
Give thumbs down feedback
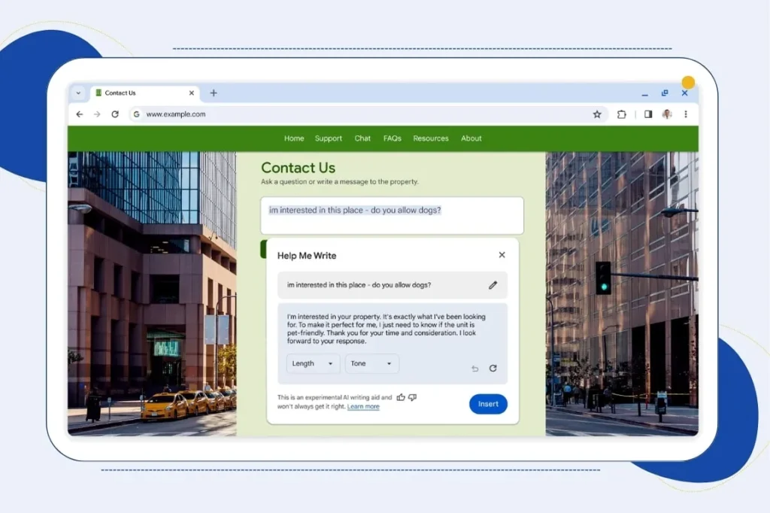pyautogui.click(x=413, y=397)
